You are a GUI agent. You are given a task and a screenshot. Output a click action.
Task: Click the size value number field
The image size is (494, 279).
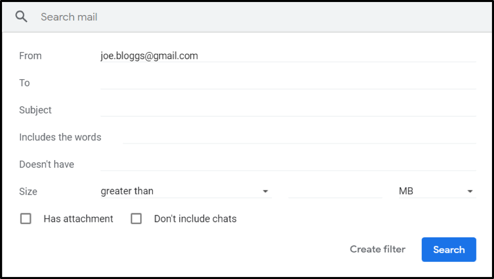click(x=335, y=191)
